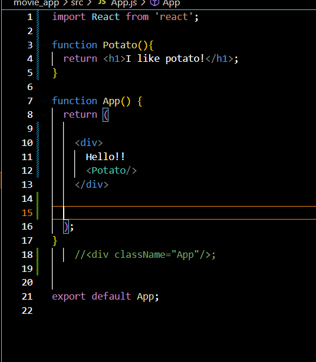Click line number 15 in gutter
Image resolution: width=316 pixels, height=362 pixels.
pos(27,212)
